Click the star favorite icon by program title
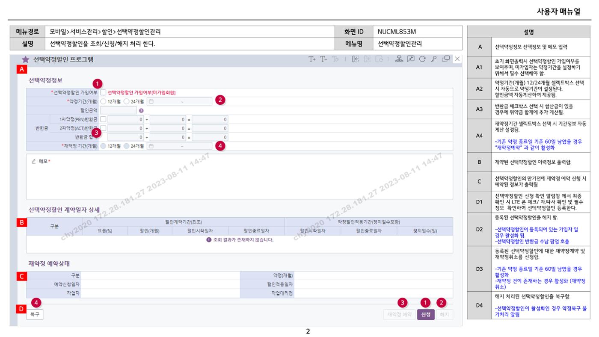This screenshot has width=599, height=337. 25,59
